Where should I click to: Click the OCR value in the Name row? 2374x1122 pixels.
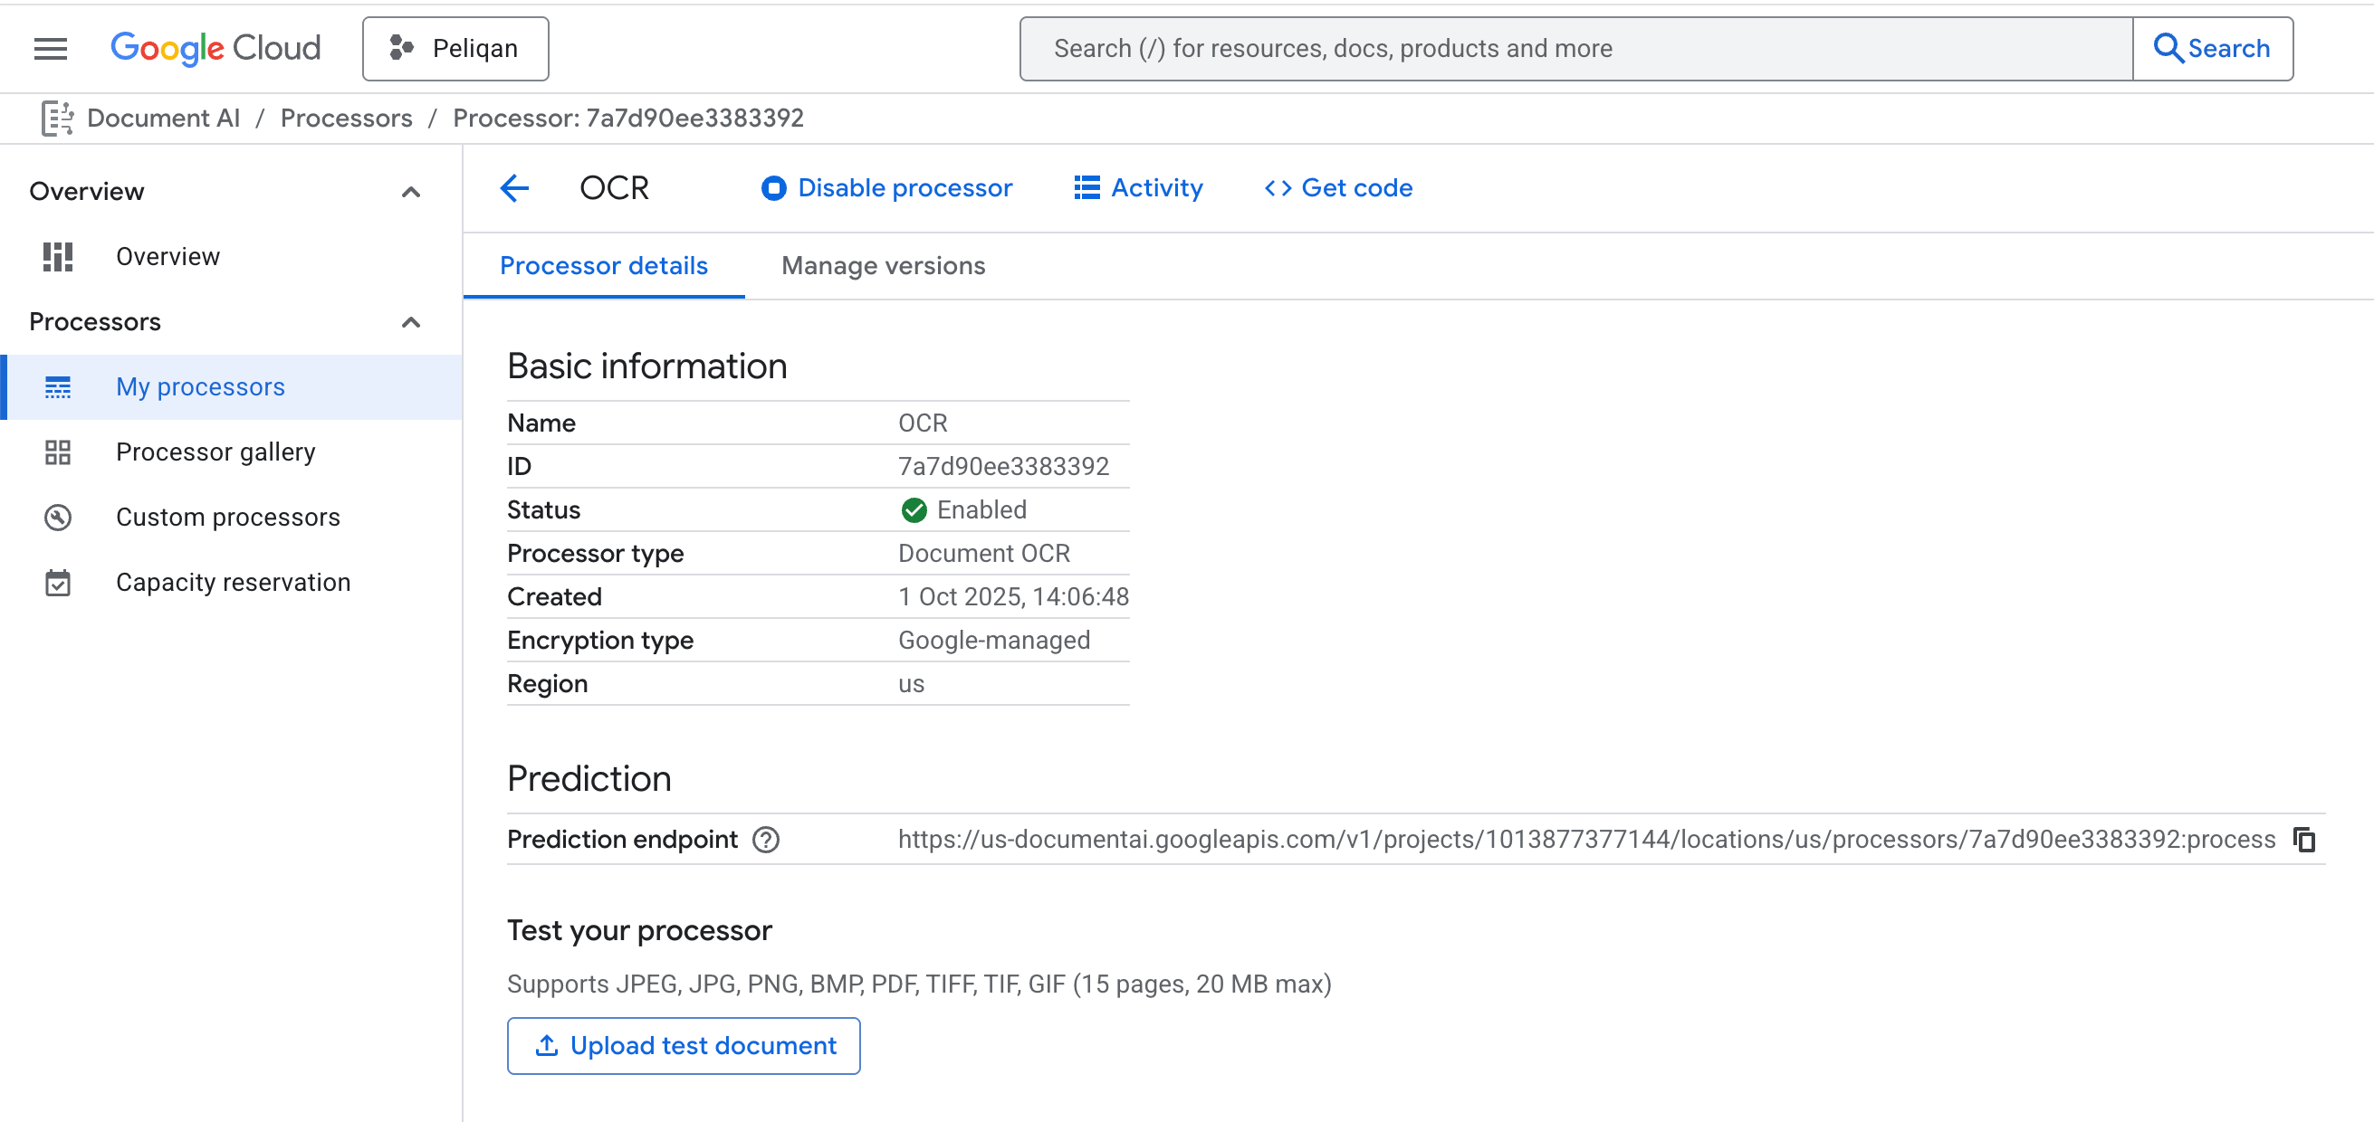[923, 423]
